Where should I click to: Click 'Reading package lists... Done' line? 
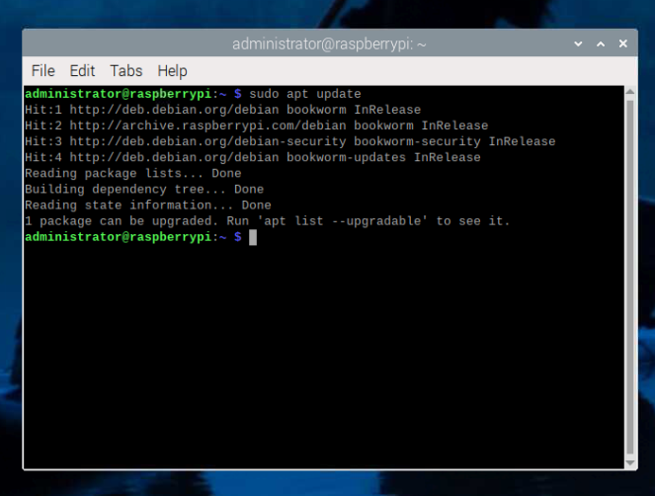(x=132, y=174)
